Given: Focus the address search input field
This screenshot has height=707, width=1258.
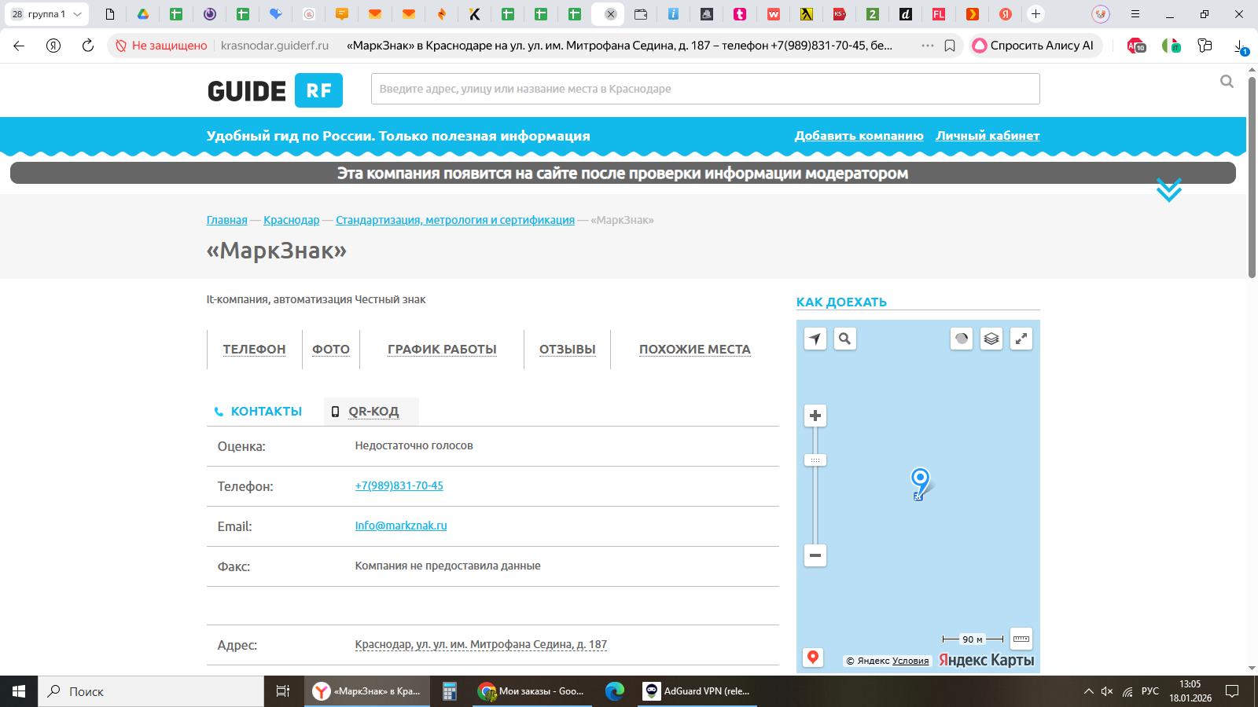Looking at the screenshot, I should coord(705,89).
